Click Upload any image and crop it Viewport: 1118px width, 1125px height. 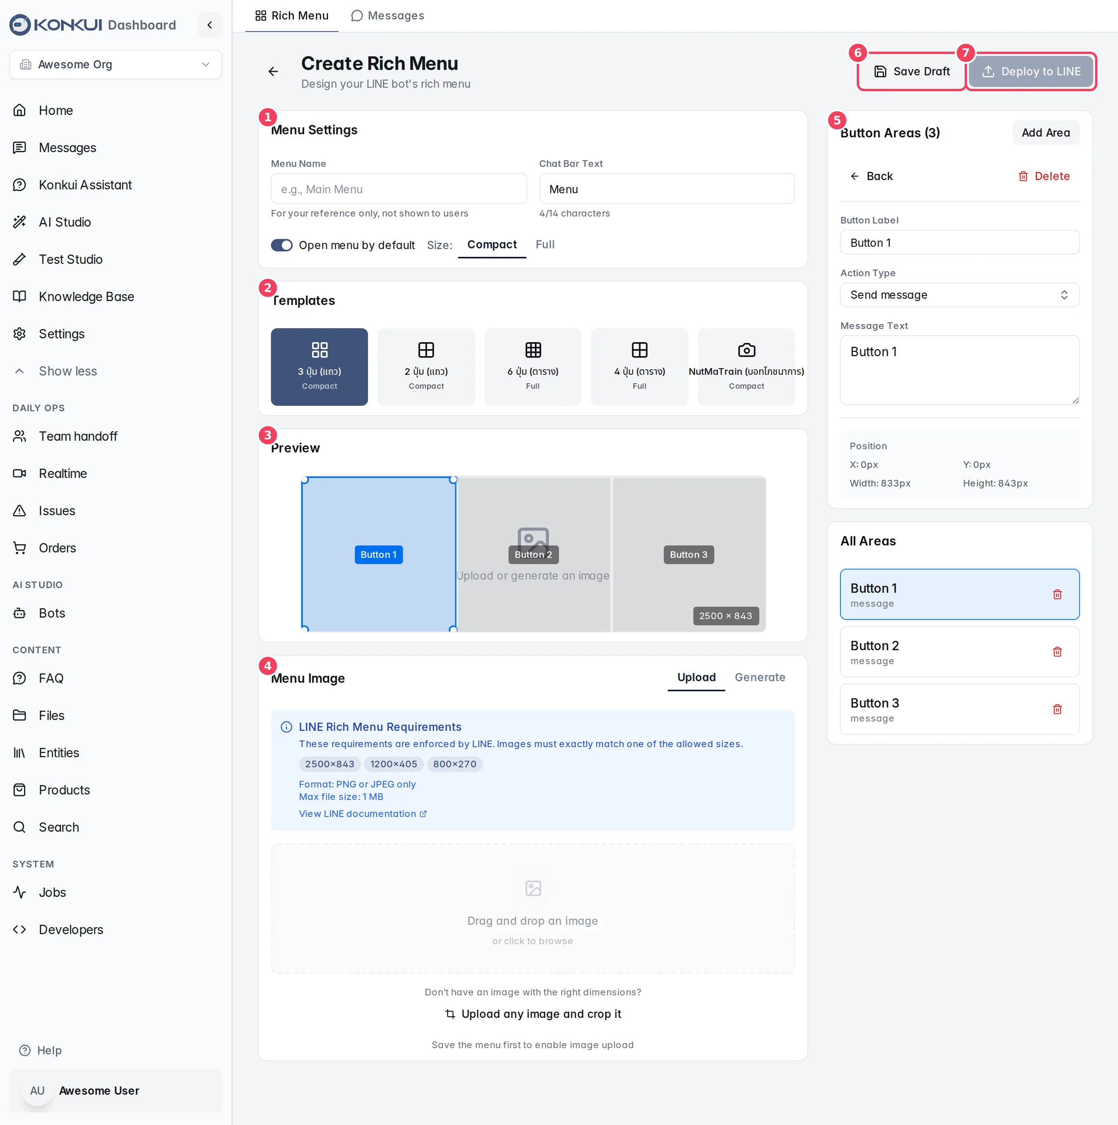point(533,1014)
